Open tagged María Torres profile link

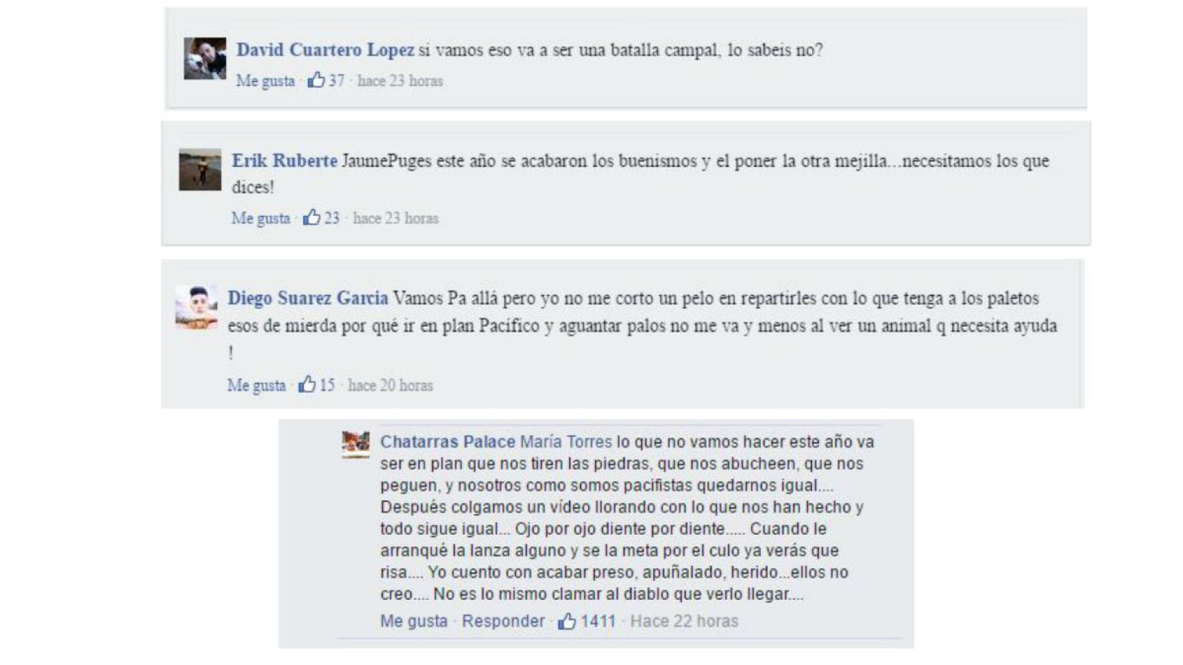tap(566, 442)
